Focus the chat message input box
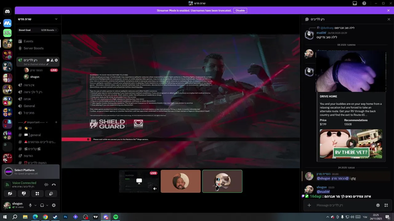 (x=345, y=205)
